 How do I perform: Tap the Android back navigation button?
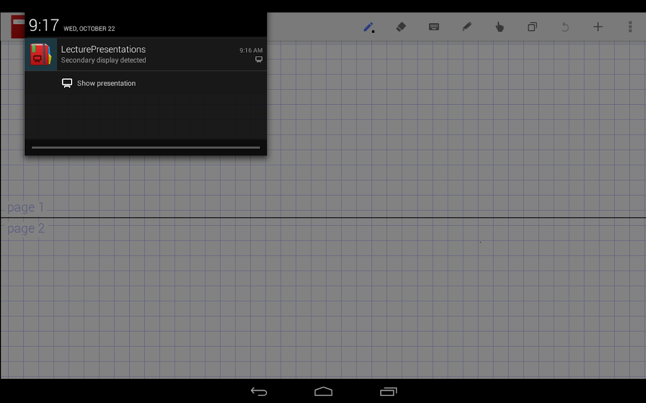259,392
